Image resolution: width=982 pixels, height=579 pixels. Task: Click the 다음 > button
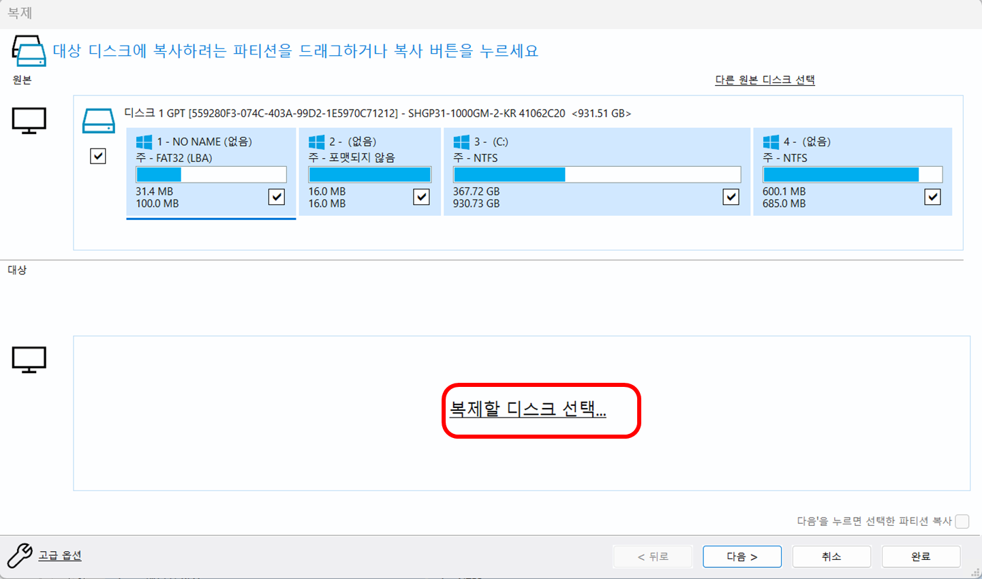point(742,557)
